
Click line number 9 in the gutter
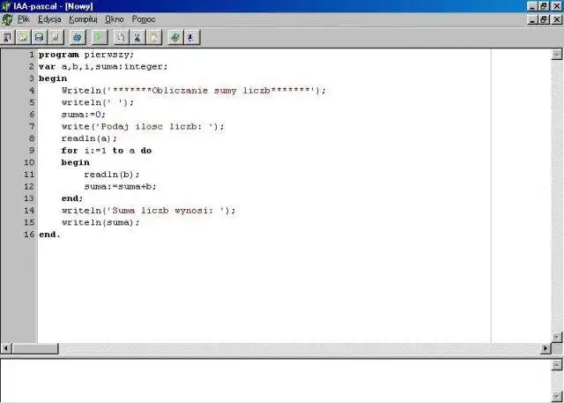coord(32,151)
